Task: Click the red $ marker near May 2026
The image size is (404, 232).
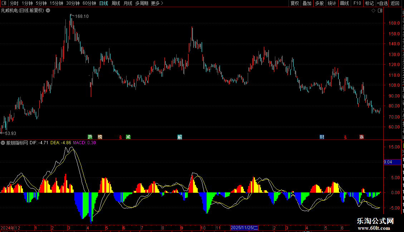Action: click(345, 137)
